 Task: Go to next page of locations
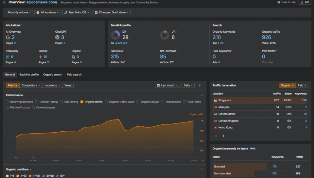point(223,136)
